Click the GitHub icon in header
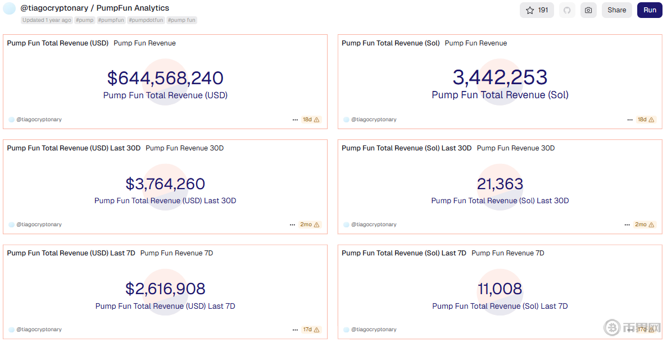The image size is (667, 343). 567,10
